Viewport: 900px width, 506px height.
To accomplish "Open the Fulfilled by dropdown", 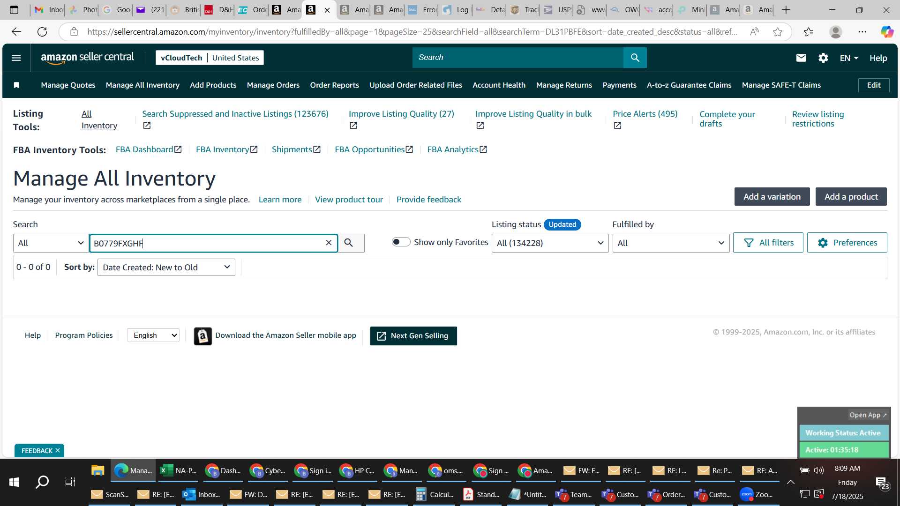I will click(671, 243).
